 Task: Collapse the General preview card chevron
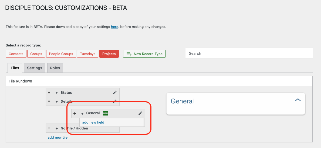click(298, 100)
